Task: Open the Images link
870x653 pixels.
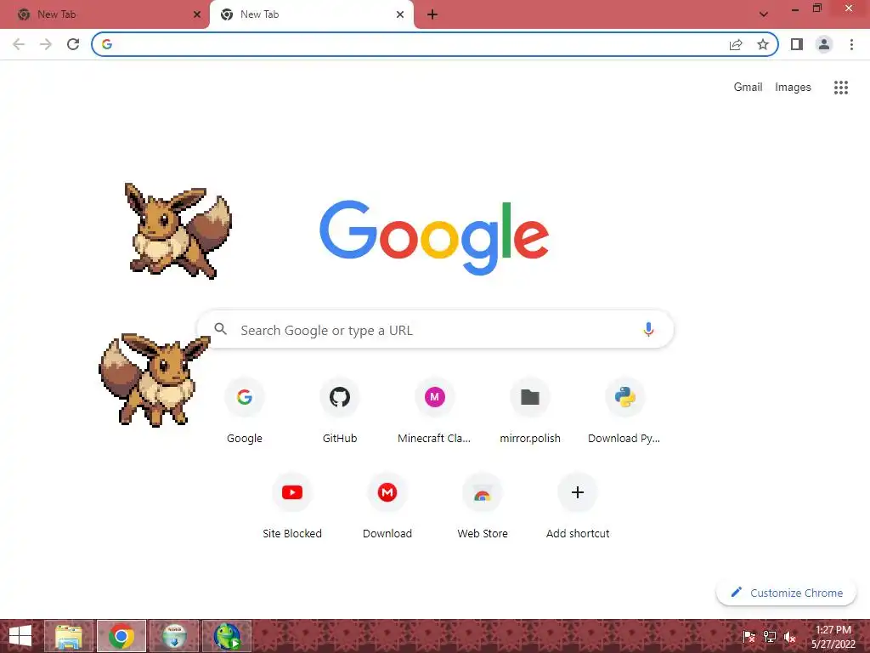Action: point(793,88)
